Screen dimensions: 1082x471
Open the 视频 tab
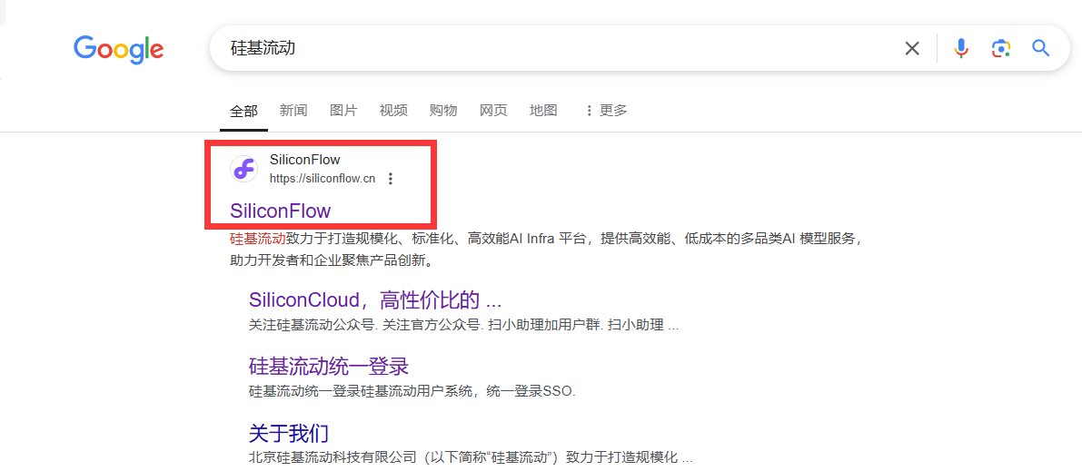pyautogui.click(x=393, y=111)
